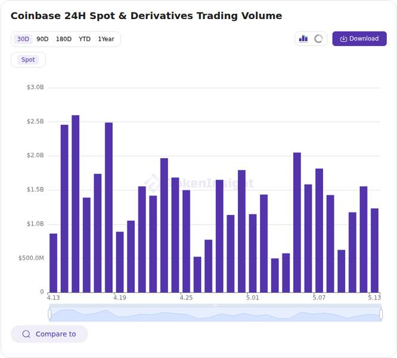Select the 1Year time range
This screenshot has width=397, height=358.
106,39
